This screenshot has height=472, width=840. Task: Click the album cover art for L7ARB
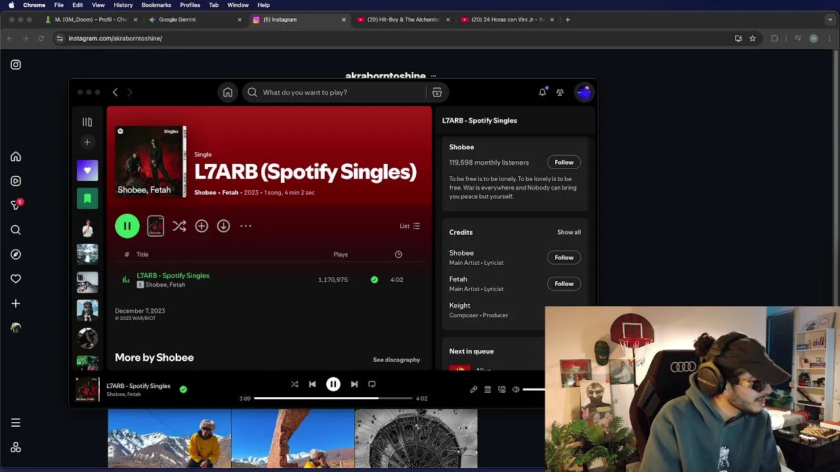[x=150, y=161]
